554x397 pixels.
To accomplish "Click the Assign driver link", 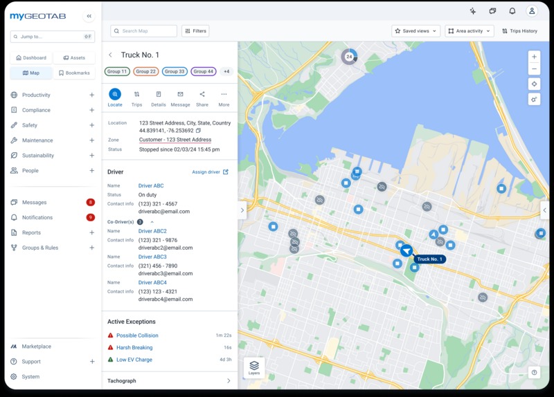I will point(211,172).
